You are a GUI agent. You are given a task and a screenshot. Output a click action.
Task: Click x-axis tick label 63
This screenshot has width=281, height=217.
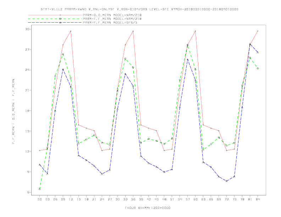203,199
